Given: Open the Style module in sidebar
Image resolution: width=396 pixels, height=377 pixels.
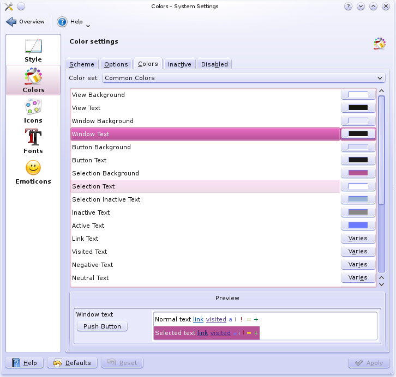Looking at the screenshot, I should (33, 50).
